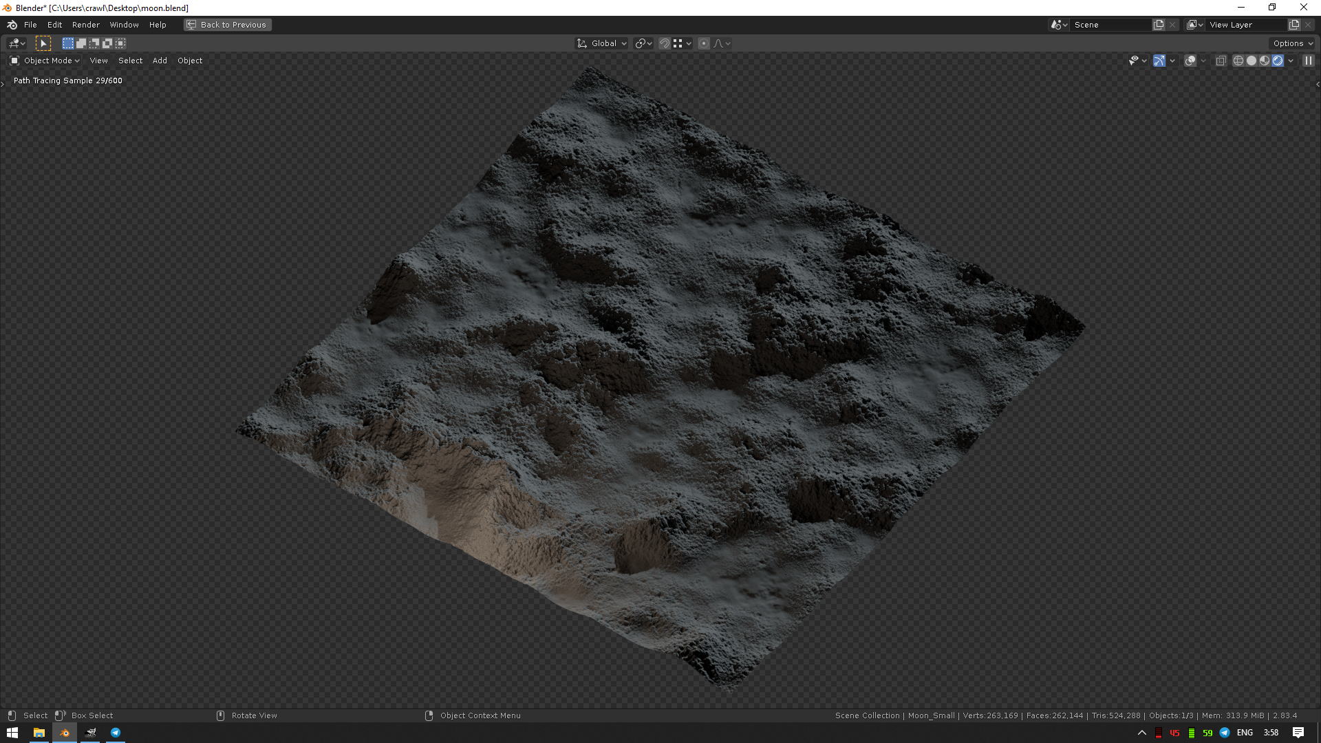Toggle viewport gizmos display
This screenshot has height=743, width=1321.
click(1159, 61)
